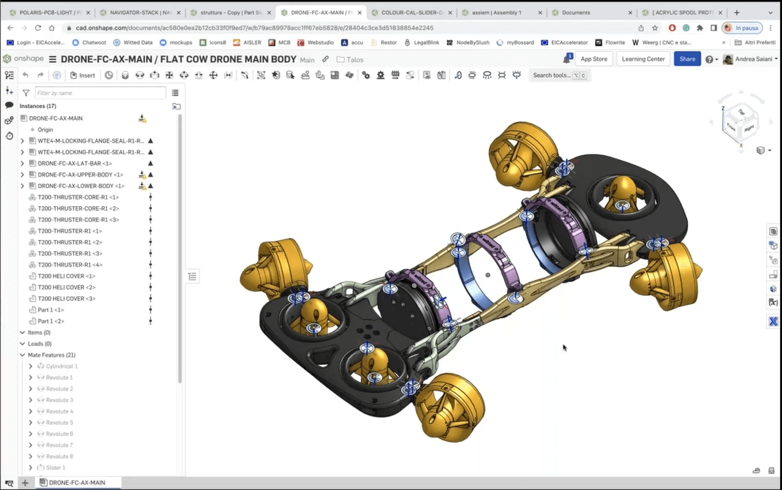Viewport: 782px width, 490px height.
Task: Click the Share button
Action: point(687,59)
